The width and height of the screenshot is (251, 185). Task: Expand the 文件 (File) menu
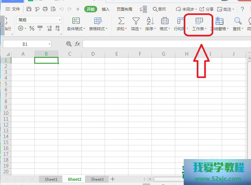coord(13,9)
